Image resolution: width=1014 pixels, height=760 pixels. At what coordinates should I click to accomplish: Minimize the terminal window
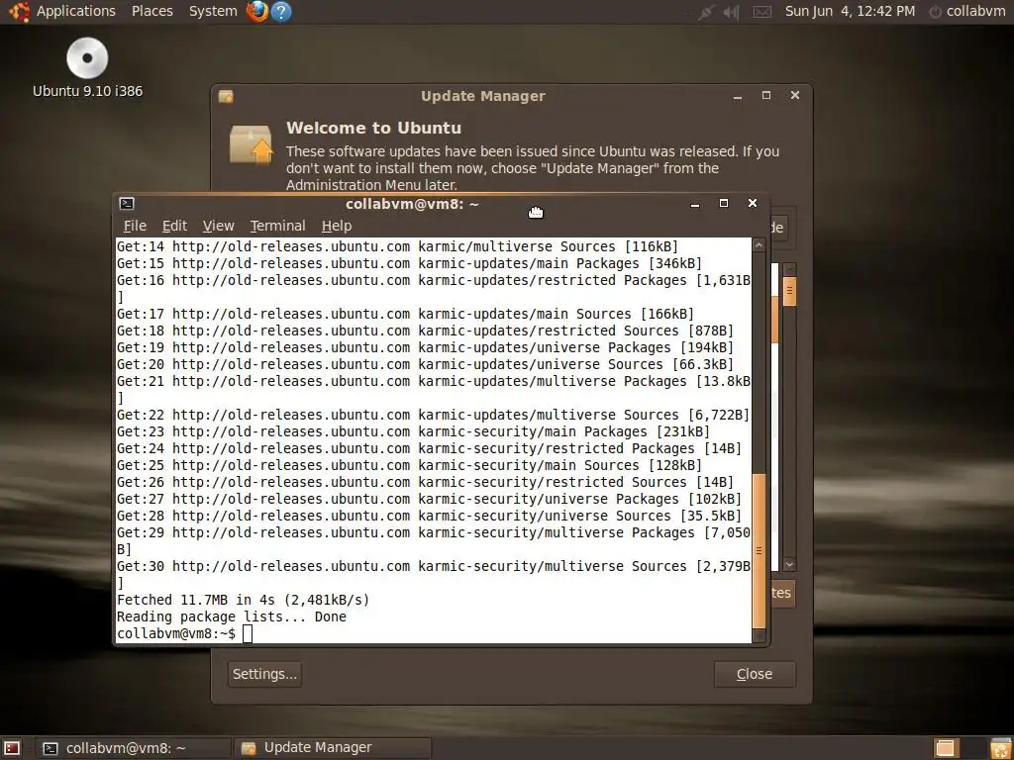point(695,204)
